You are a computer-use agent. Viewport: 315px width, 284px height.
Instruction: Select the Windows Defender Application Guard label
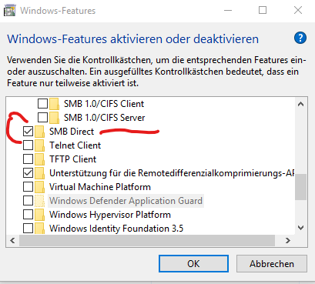(126, 201)
